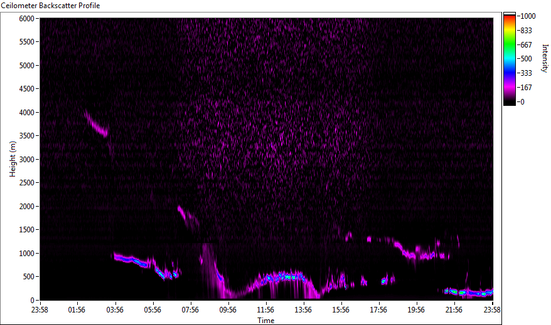Click the 5000 height axis value

[27, 66]
